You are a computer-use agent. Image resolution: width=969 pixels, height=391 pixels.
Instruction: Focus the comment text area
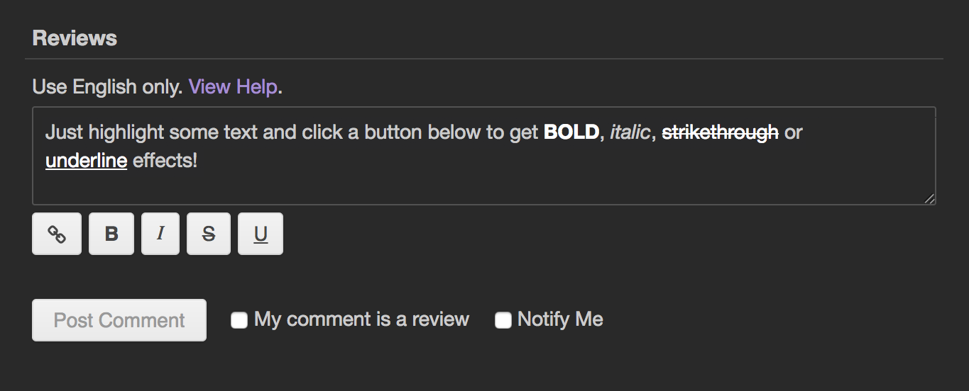pyautogui.click(x=484, y=156)
